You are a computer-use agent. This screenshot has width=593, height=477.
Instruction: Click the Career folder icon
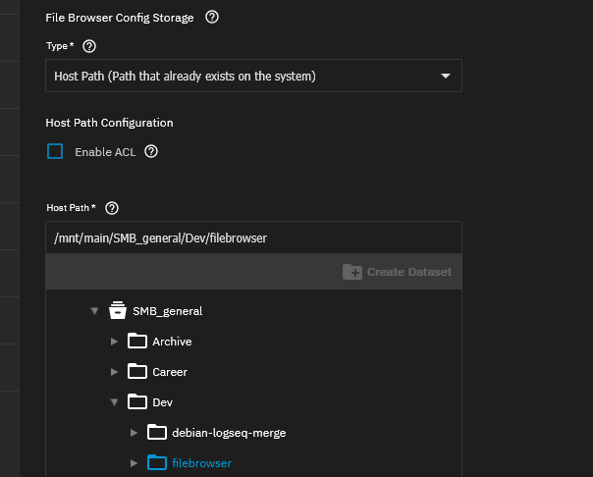(x=137, y=372)
